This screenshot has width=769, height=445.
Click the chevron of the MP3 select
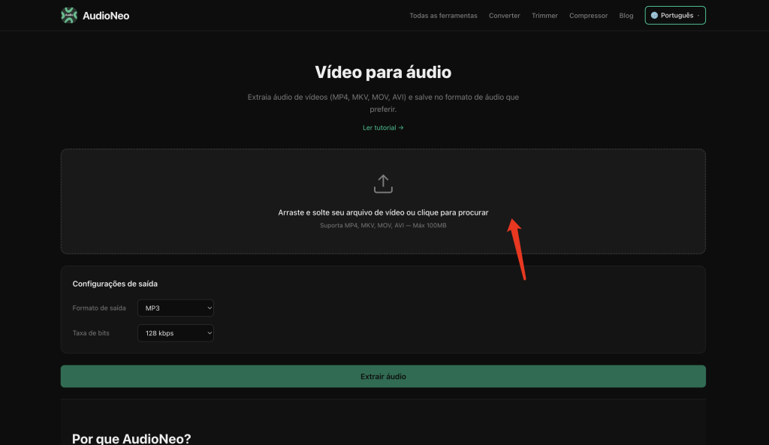210,308
